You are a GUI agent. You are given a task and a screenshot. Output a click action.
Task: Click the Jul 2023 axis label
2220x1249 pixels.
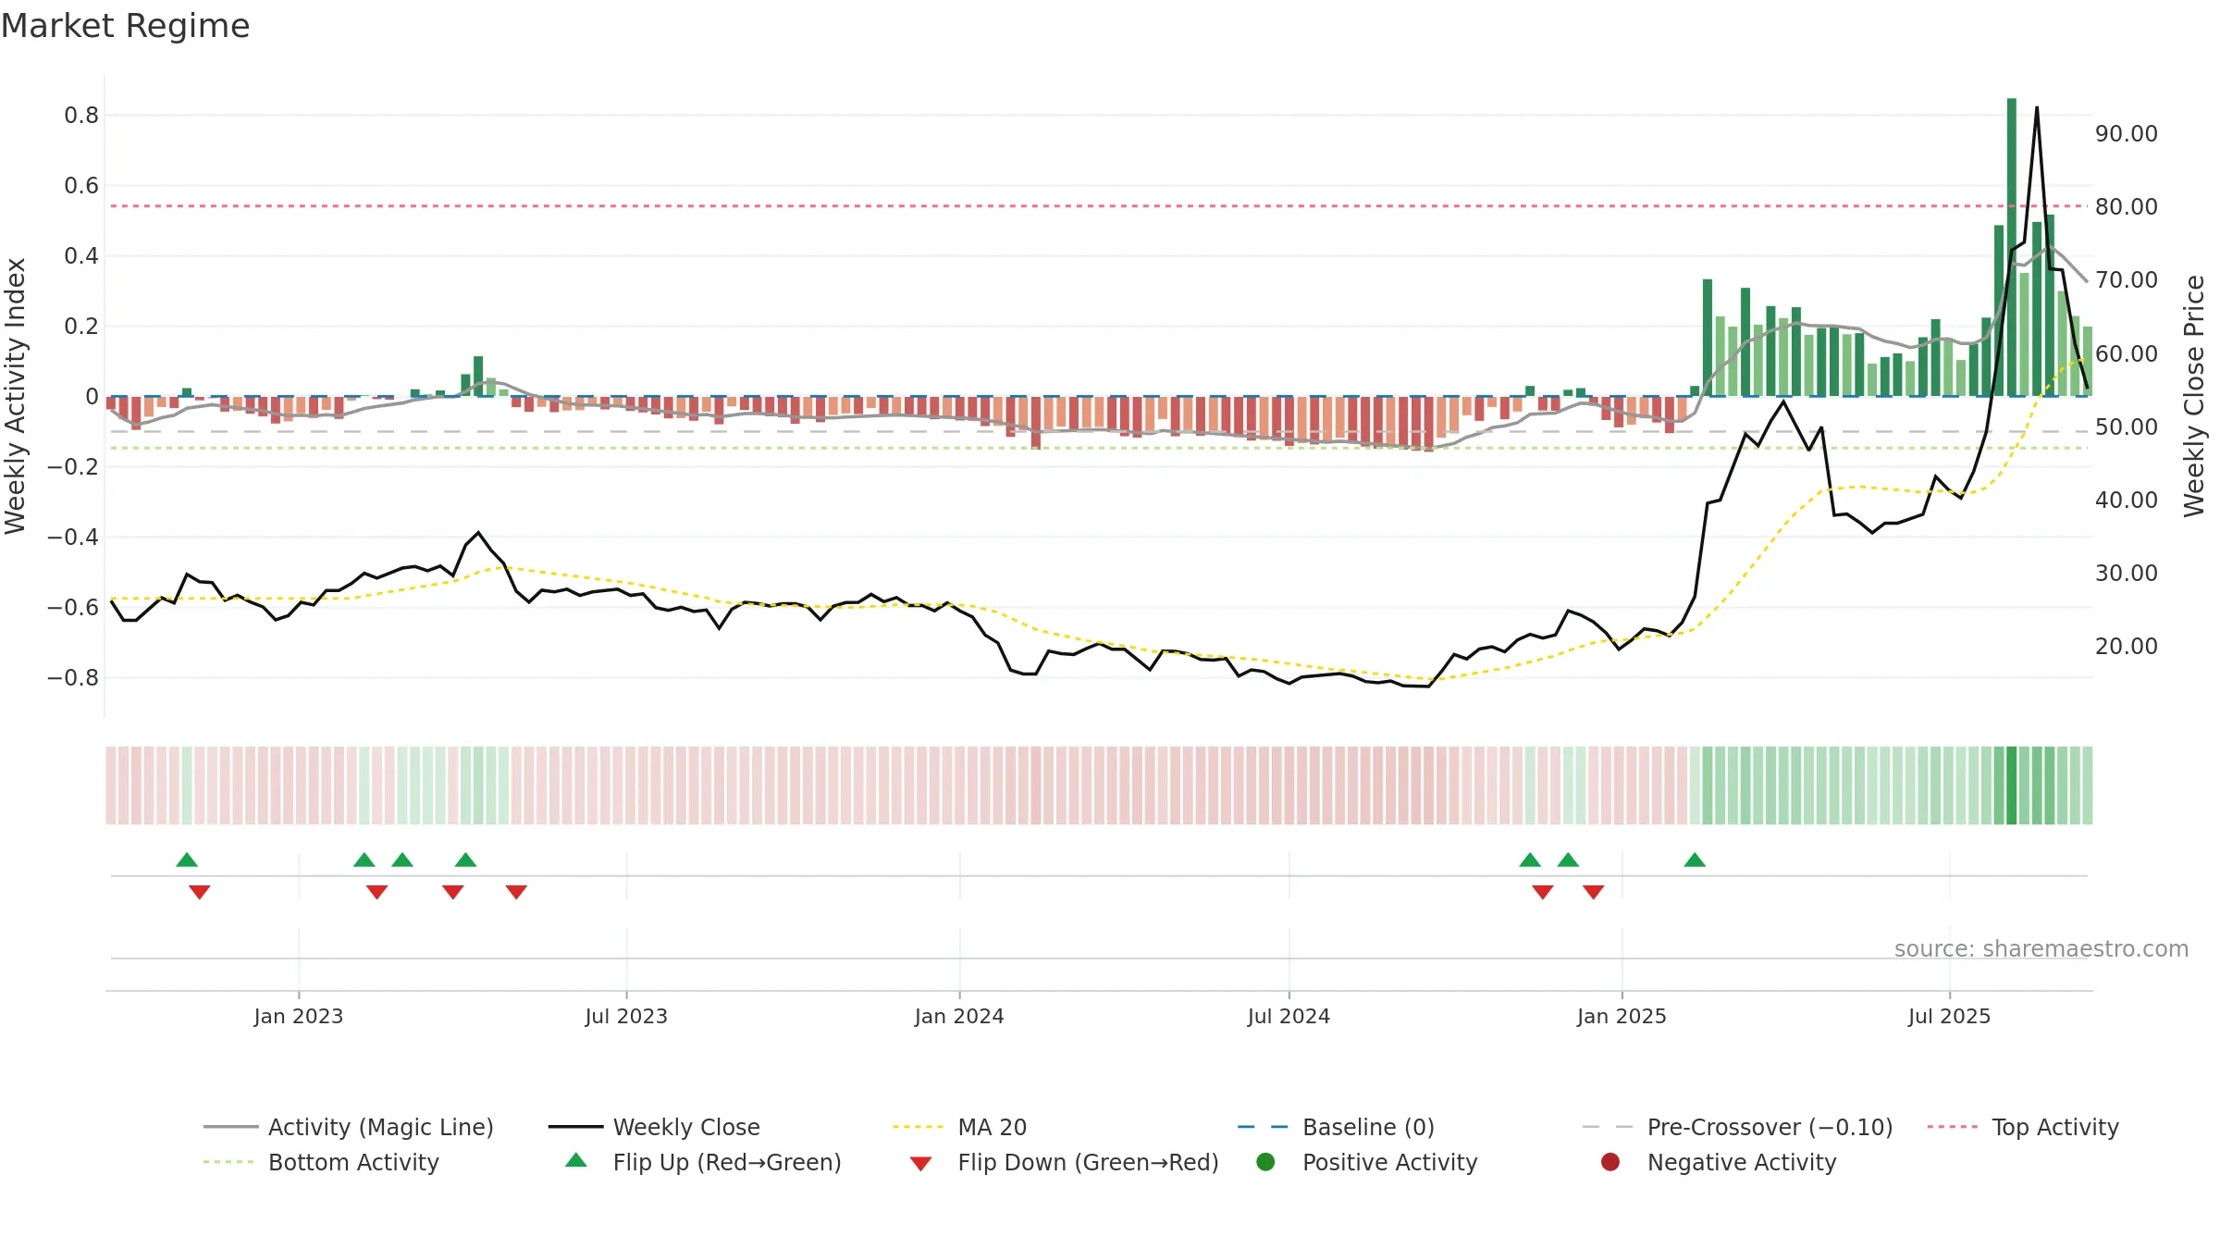(626, 1016)
